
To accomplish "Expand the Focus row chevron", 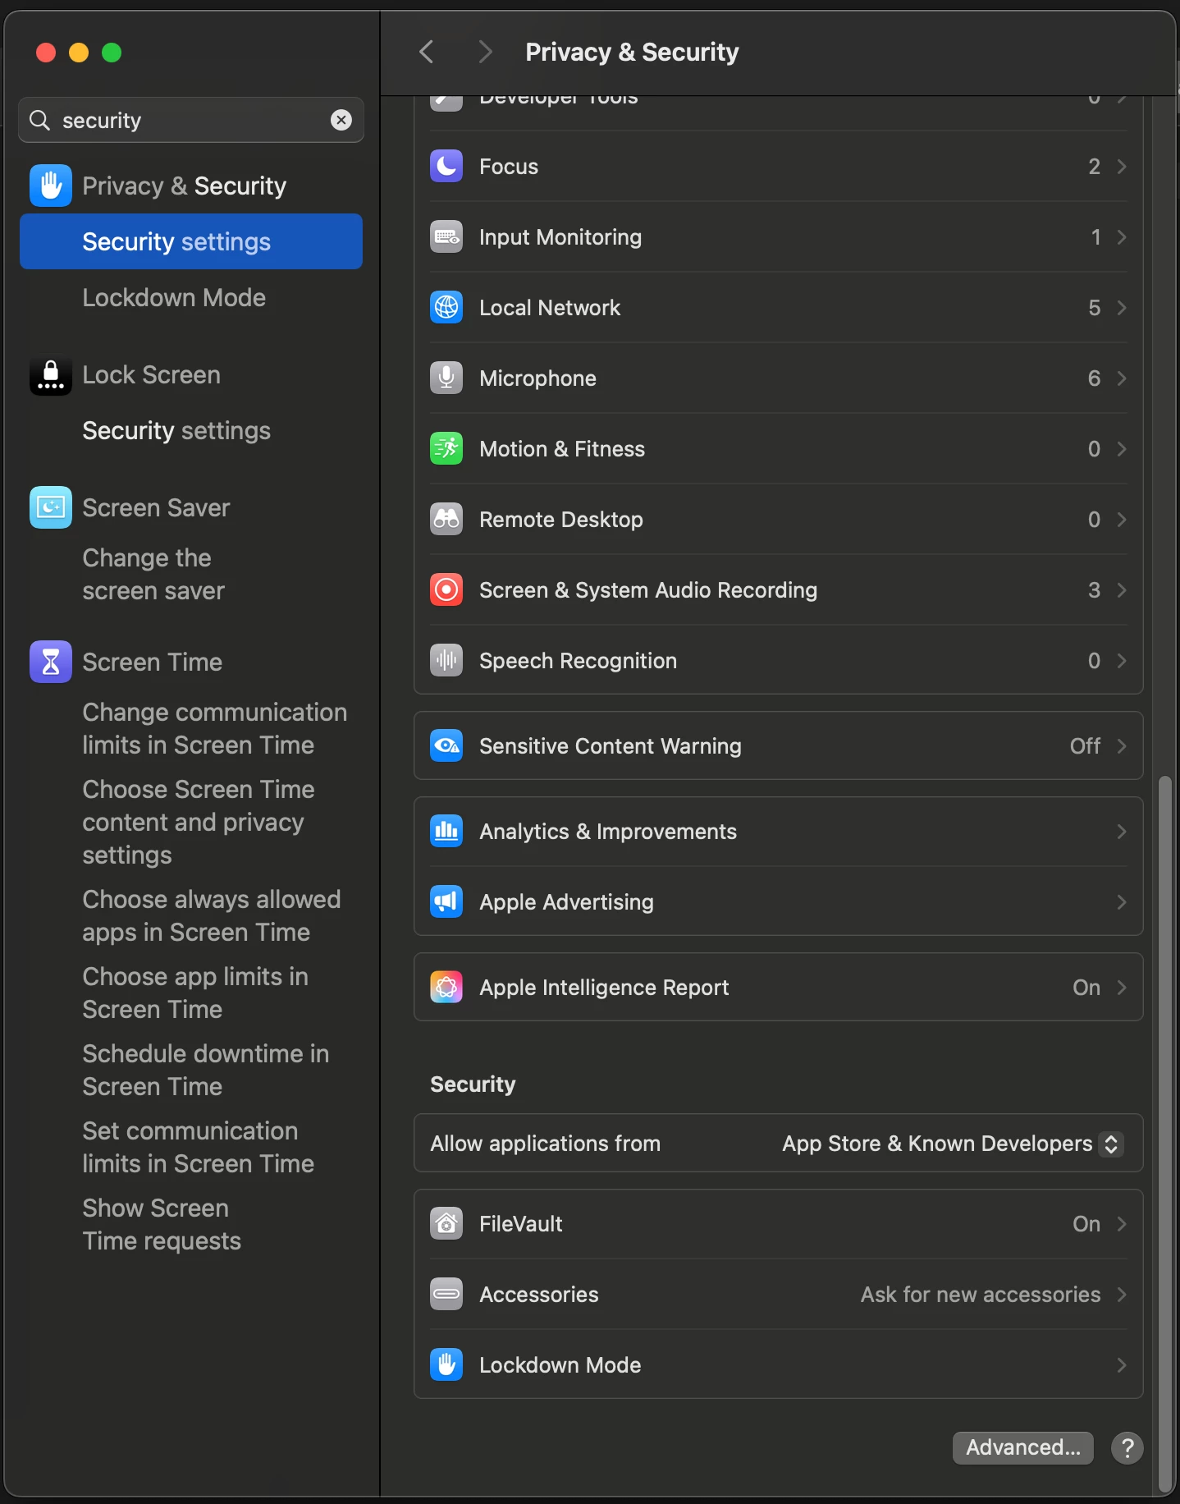I will [1122, 167].
